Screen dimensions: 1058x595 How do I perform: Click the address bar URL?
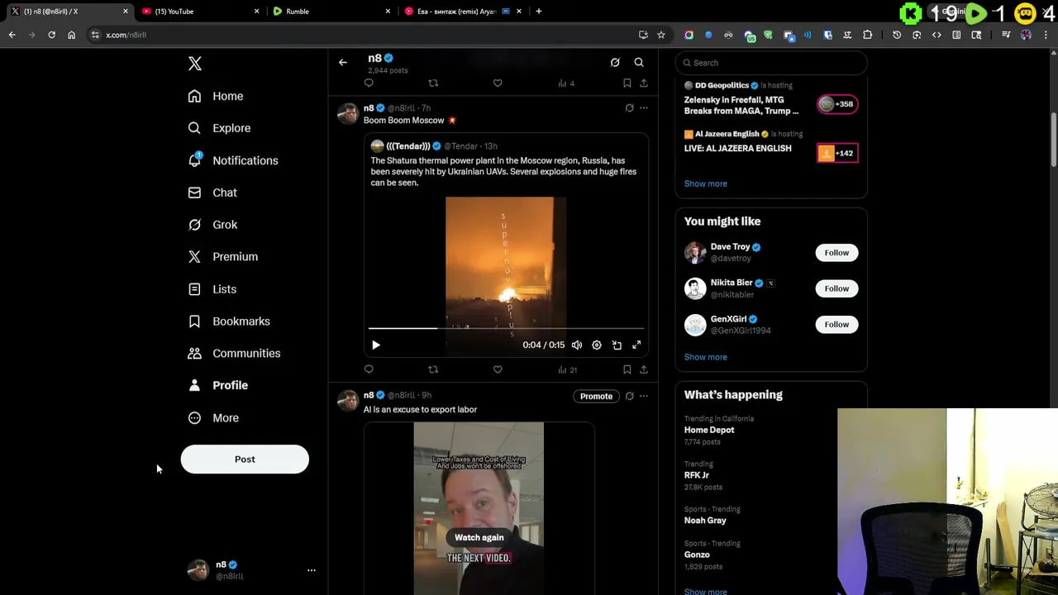pyautogui.click(x=126, y=35)
